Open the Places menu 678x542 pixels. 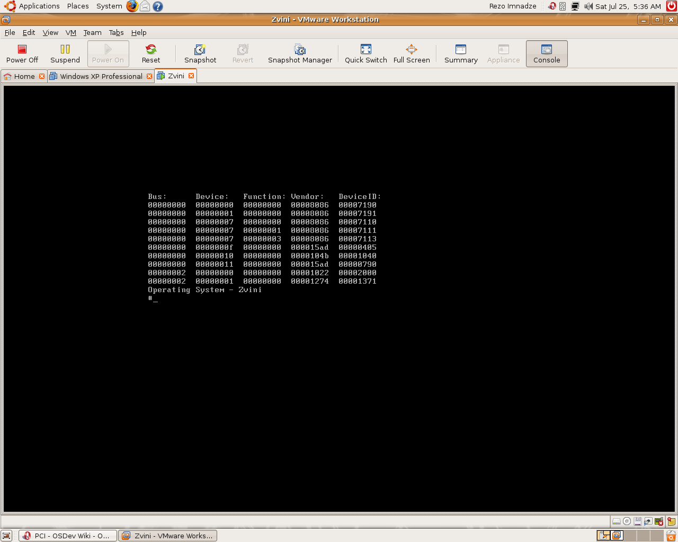[x=78, y=6]
